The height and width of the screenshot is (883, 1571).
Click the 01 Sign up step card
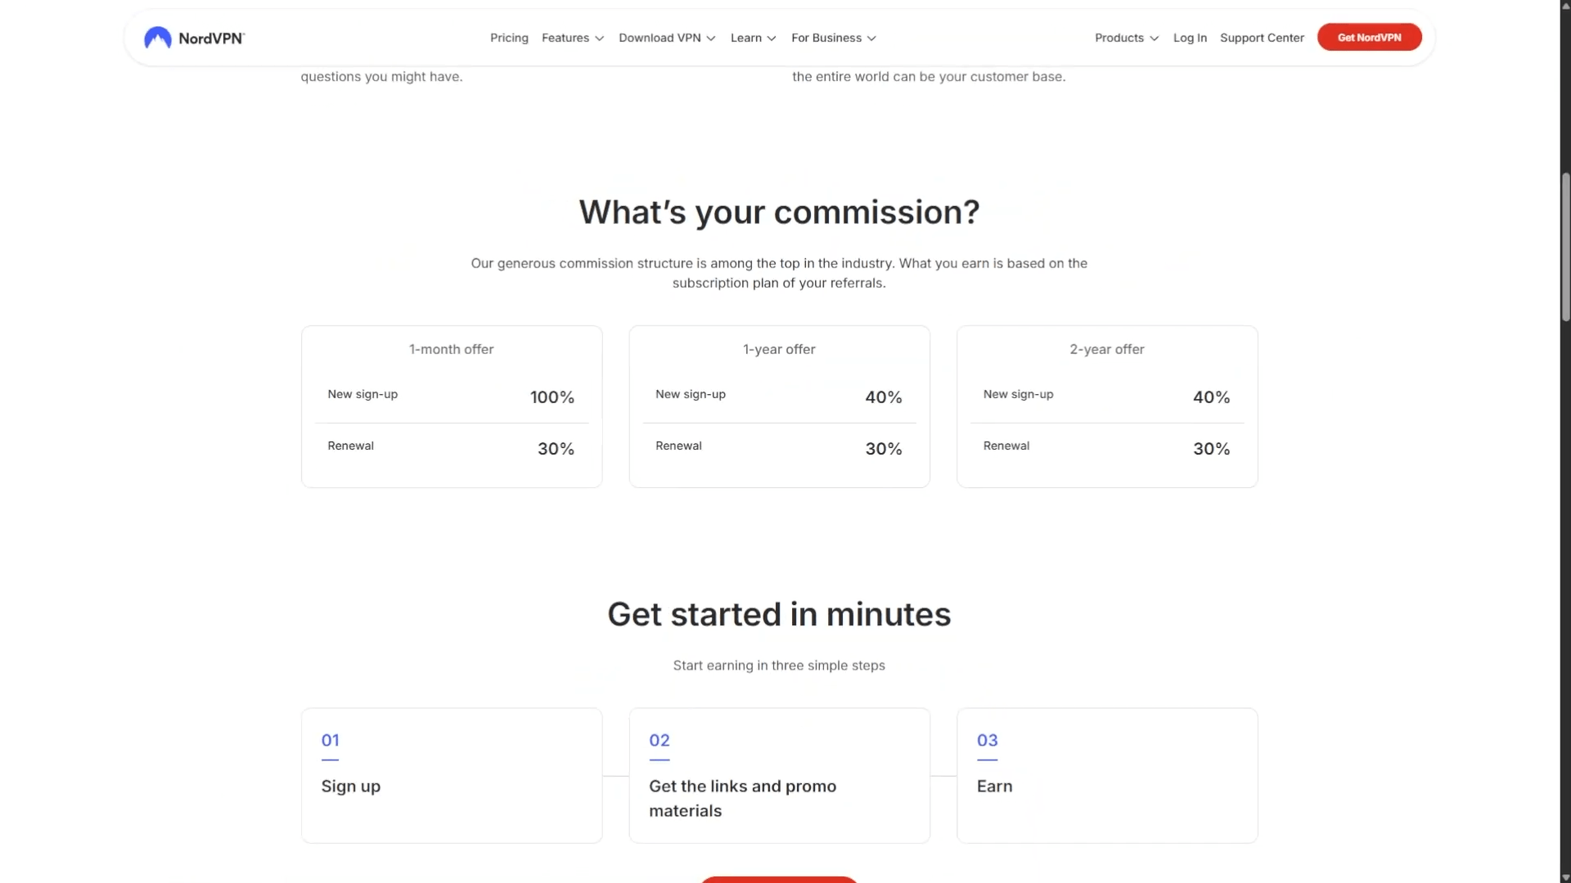pos(452,775)
